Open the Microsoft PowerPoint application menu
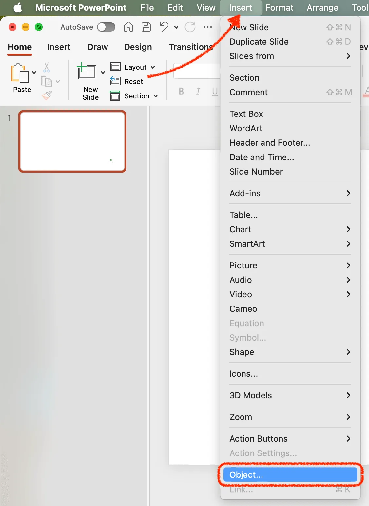This screenshot has width=369, height=506. tap(81, 8)
